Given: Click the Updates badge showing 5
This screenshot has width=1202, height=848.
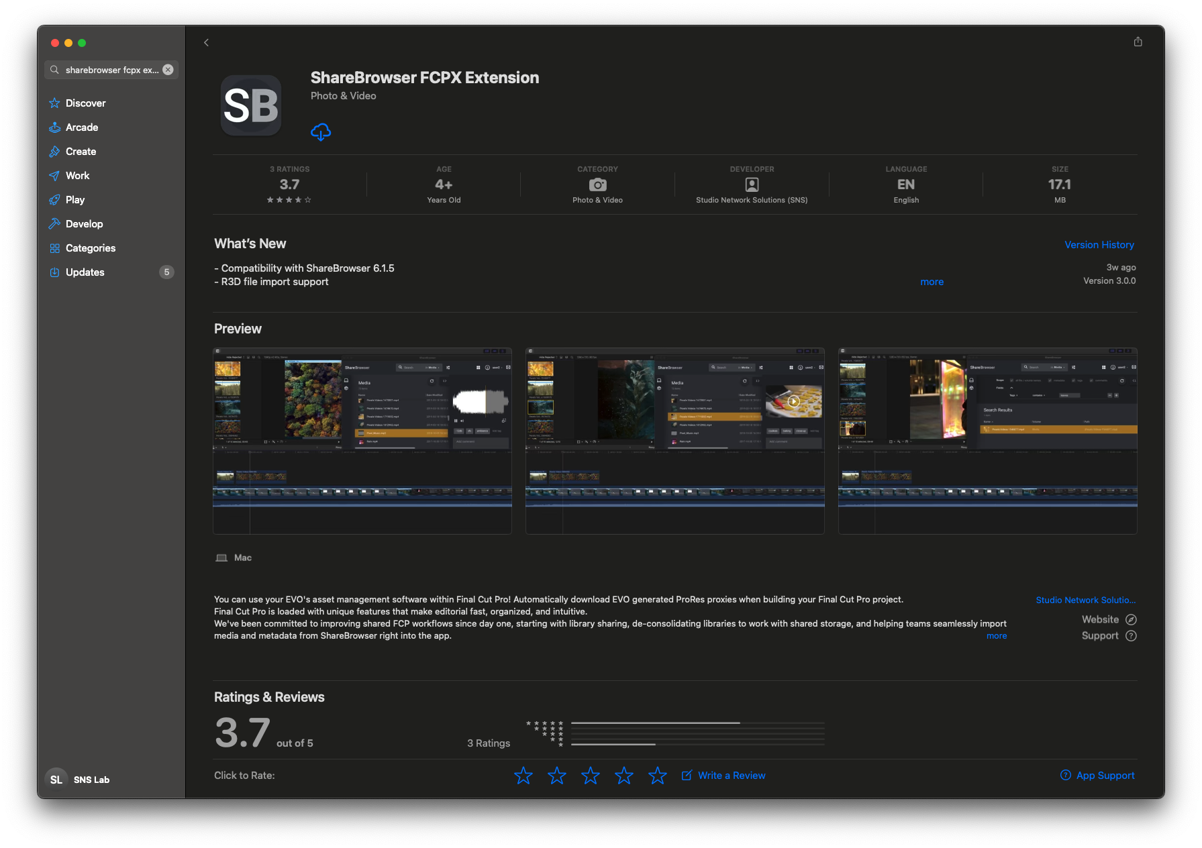Looking at the screenshot, I should [x=166, y=272].
